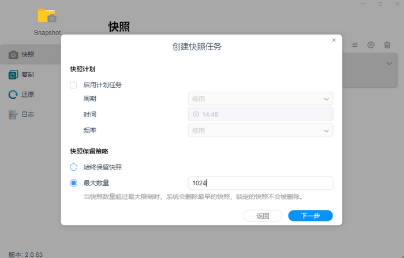404x258 pixels.
Task: Open the 周期 dropdown
Action: [260, 99]
